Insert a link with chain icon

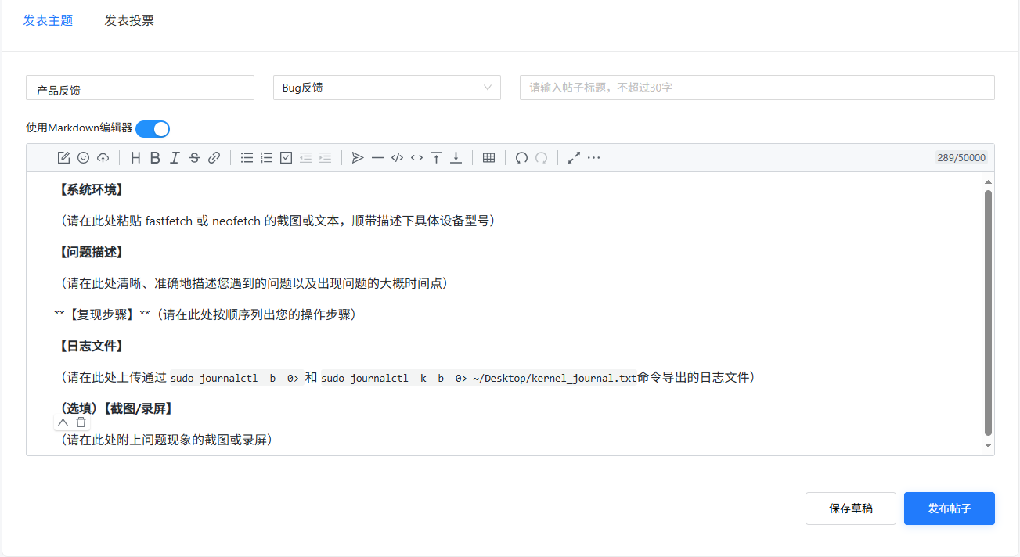tap(214, 158)
